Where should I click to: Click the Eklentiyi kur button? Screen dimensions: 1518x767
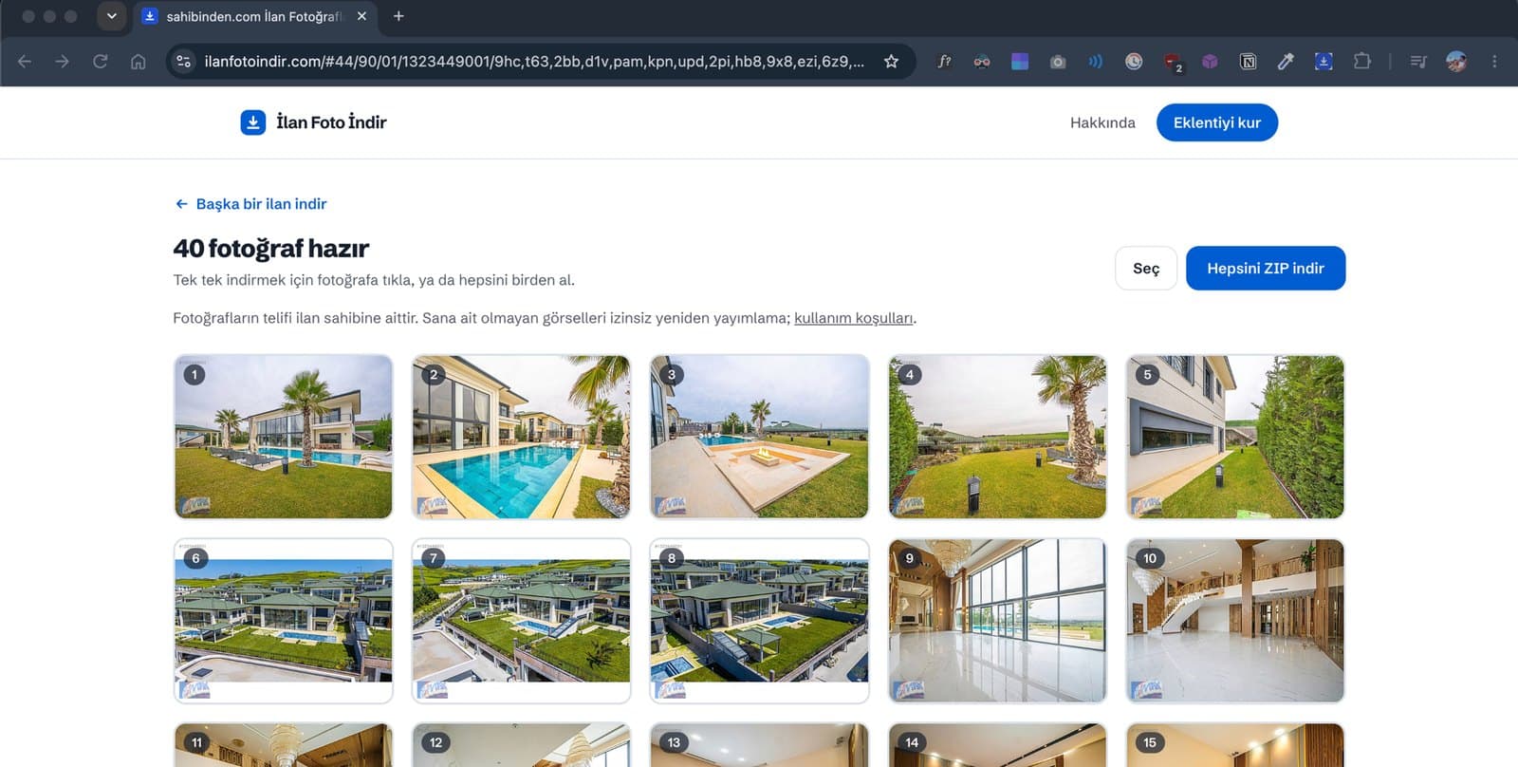(1217, 122)
